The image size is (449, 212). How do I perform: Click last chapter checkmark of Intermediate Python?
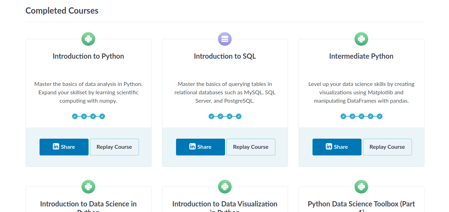coord(380,116)
